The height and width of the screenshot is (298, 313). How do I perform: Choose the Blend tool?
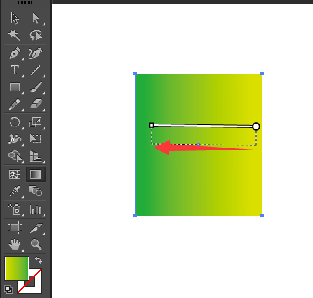36,190
